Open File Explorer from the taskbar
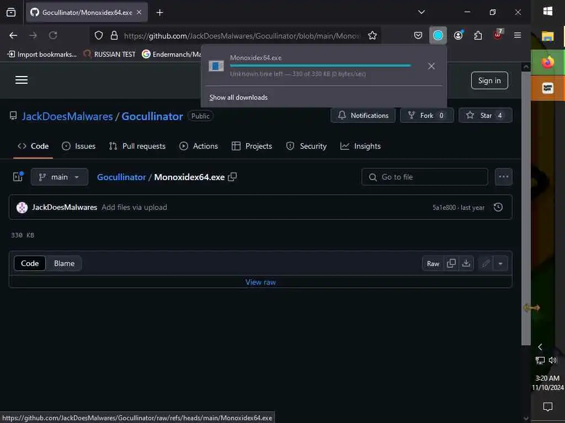 coord(548,36)
